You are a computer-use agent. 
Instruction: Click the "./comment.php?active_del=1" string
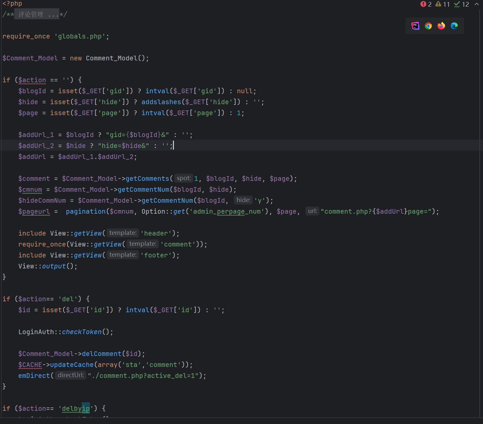coord(143,376)
